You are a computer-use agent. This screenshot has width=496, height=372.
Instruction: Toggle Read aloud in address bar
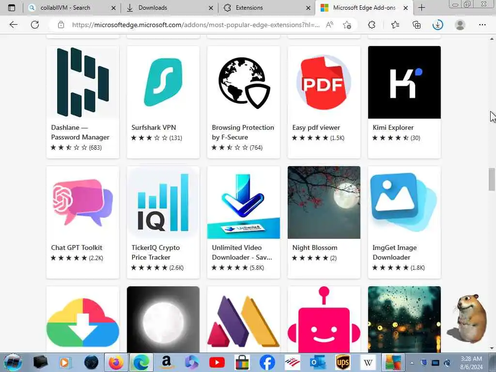pyautogui.click(x=329, y=25)
